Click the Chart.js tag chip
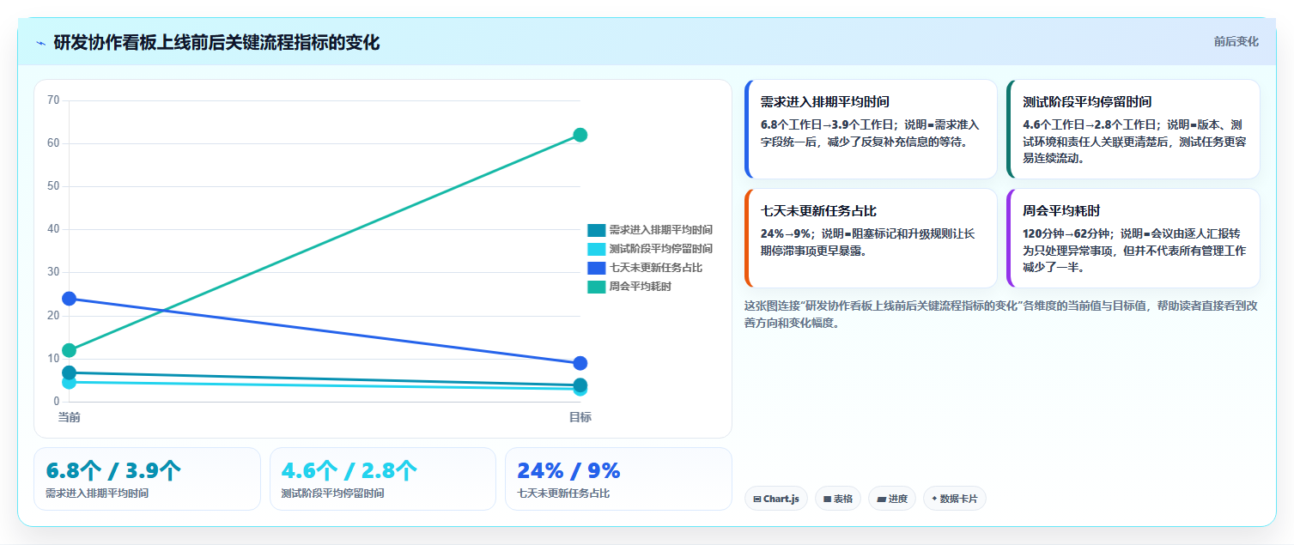 776,499
